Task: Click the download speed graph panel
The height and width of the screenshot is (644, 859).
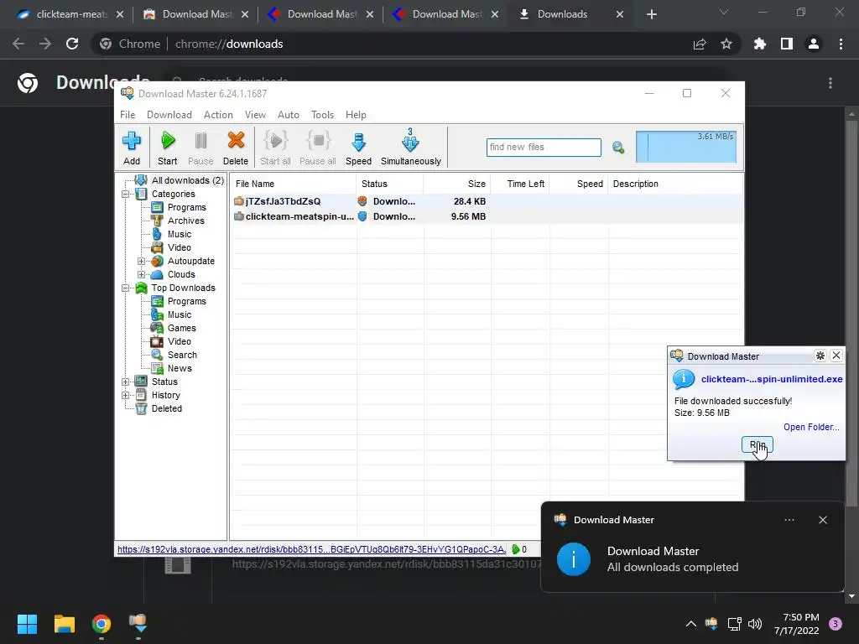Action: pyautogui.click(x=686, y=147)
